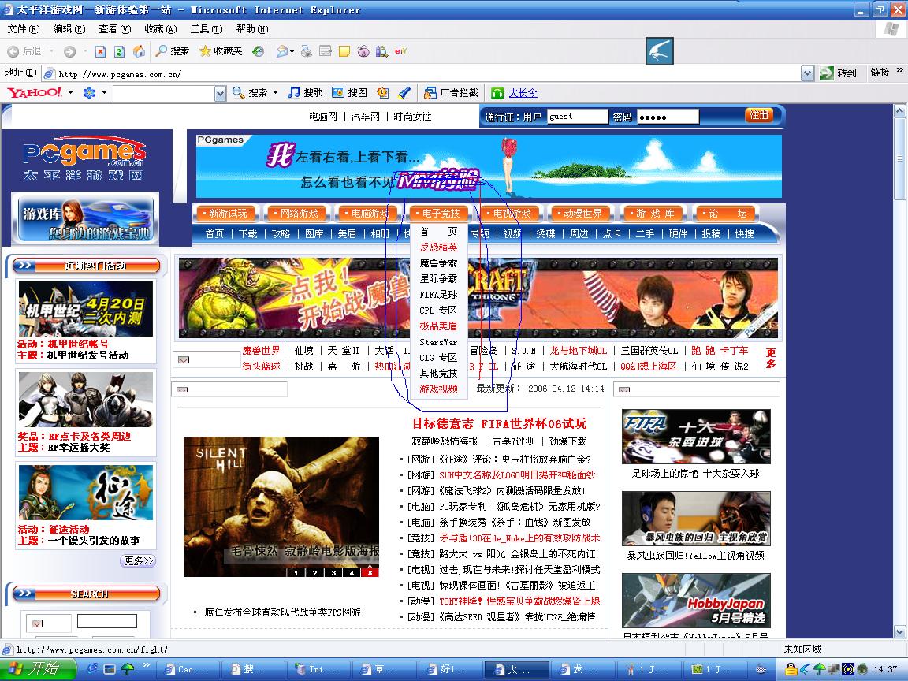Click the 用户 guest username field
Screen dimensions: 908x681
pos(577,117)
